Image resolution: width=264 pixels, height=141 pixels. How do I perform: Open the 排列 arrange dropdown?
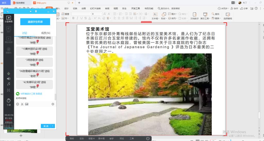[x=173, y=18]
